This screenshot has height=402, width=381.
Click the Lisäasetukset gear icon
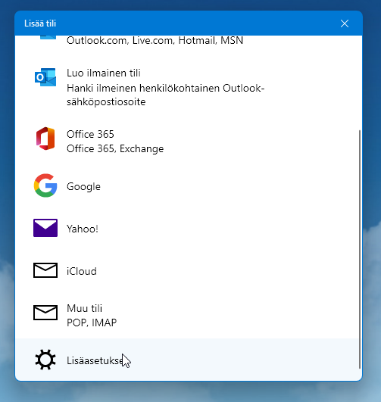coord(45,360)
